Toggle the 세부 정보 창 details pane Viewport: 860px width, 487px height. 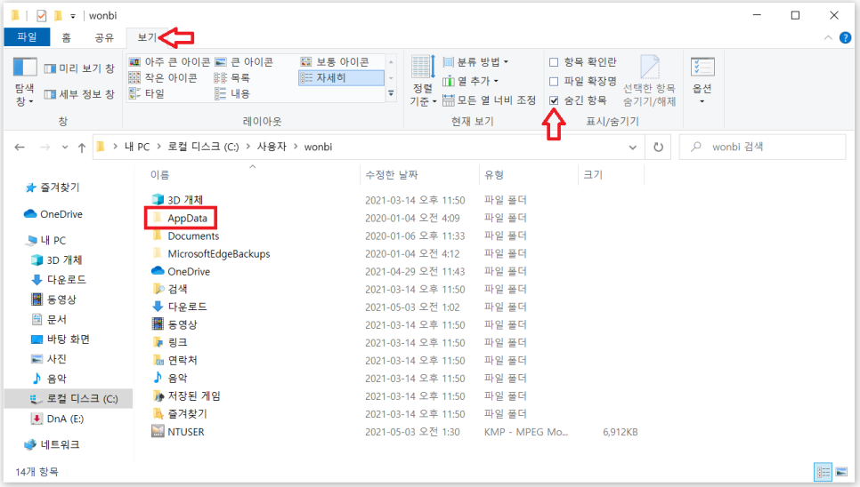coord(79,94)
